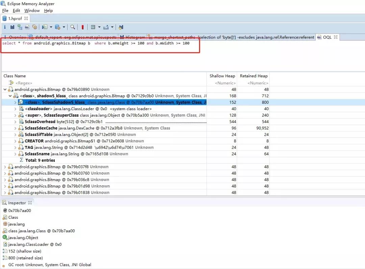Find object by address magnifier icon

73,27
